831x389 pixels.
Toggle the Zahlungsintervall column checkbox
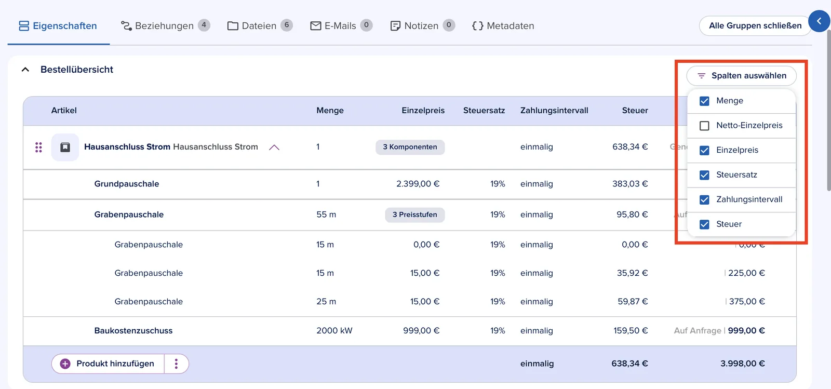[x=704, y=199]
